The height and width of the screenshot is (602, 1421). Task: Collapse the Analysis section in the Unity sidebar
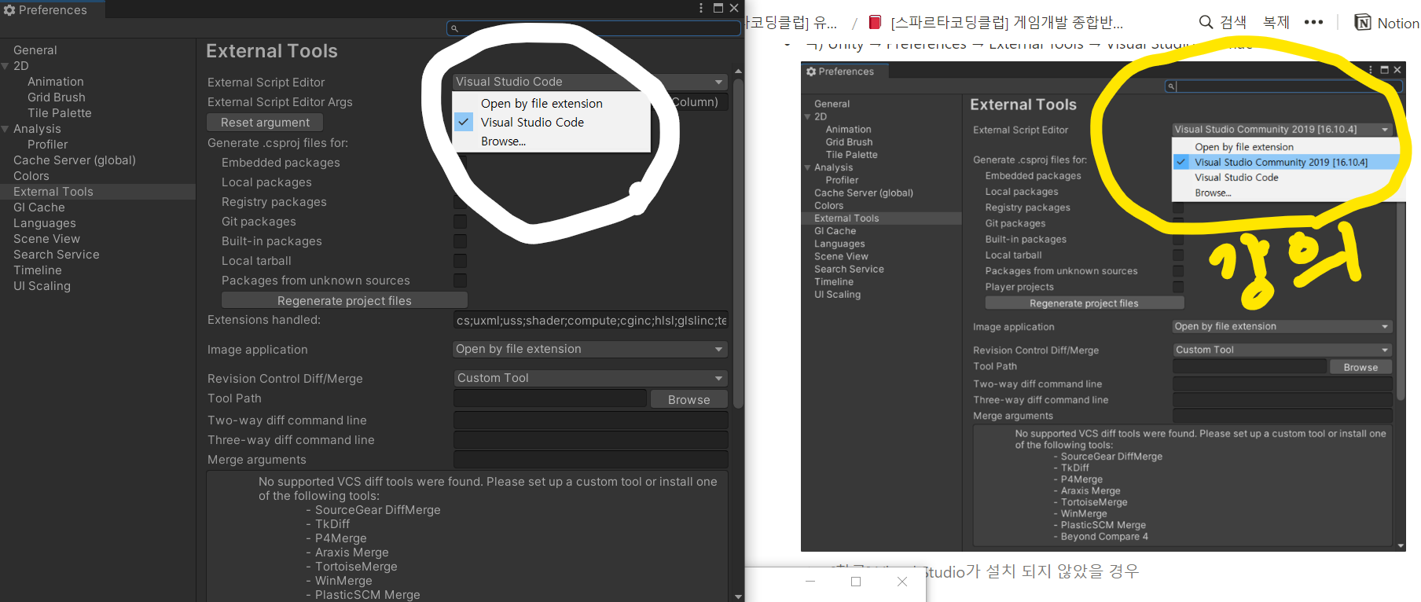(x=6, y=129)
